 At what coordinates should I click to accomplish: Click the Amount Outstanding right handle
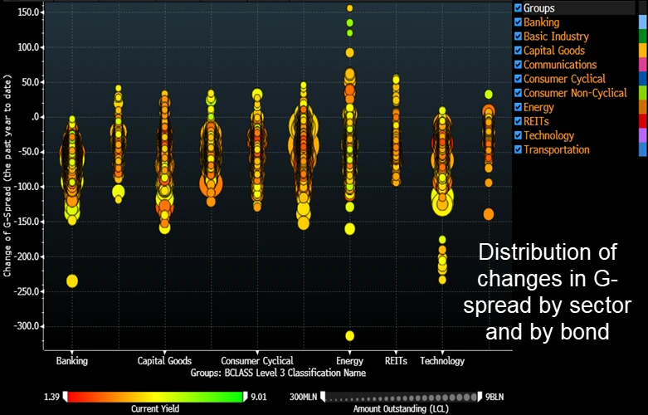[x=480, y=398]
